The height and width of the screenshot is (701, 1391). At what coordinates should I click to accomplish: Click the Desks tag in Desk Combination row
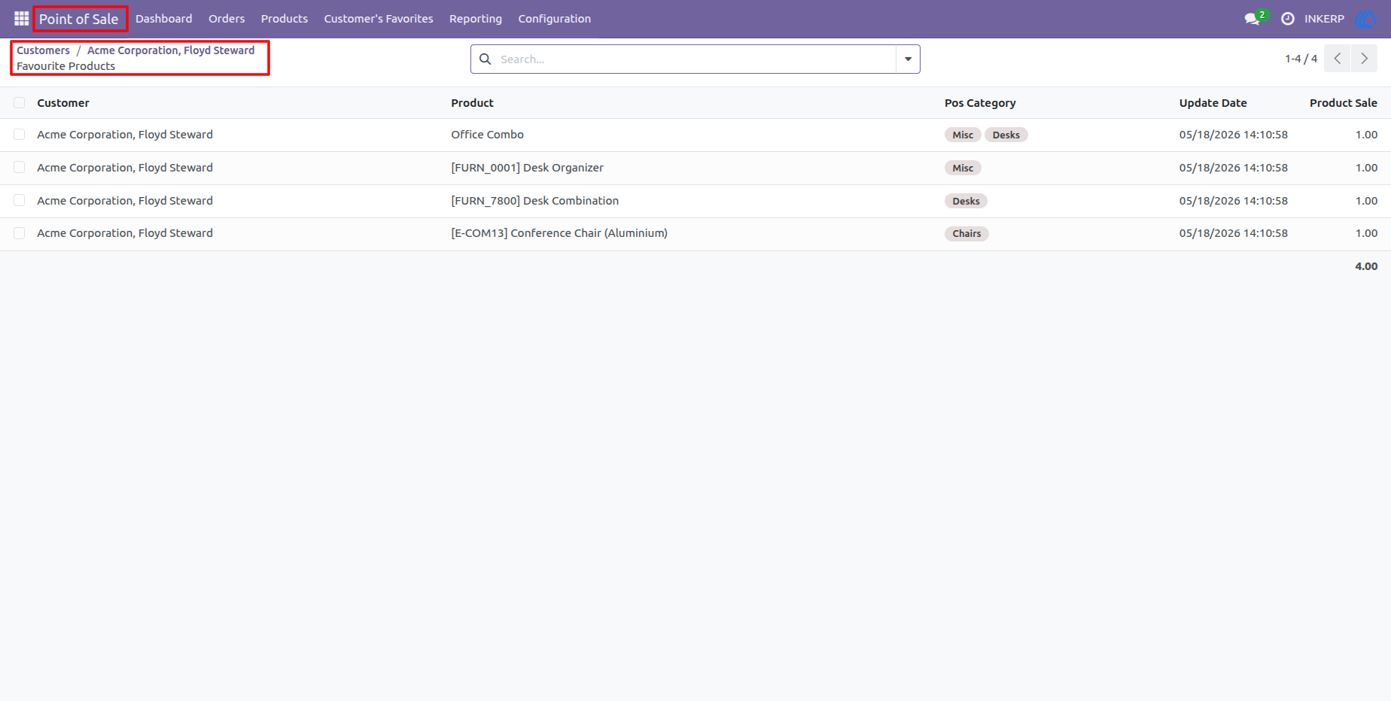tap(966, 201)
